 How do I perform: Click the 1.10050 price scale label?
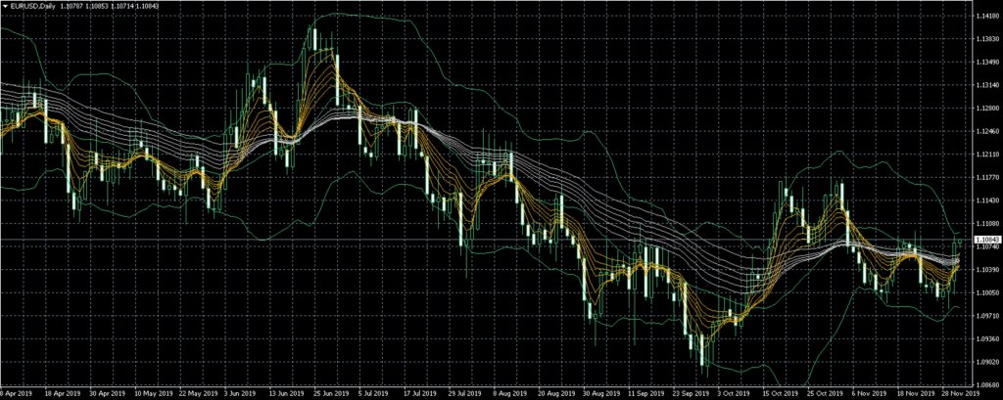(988, 292)
